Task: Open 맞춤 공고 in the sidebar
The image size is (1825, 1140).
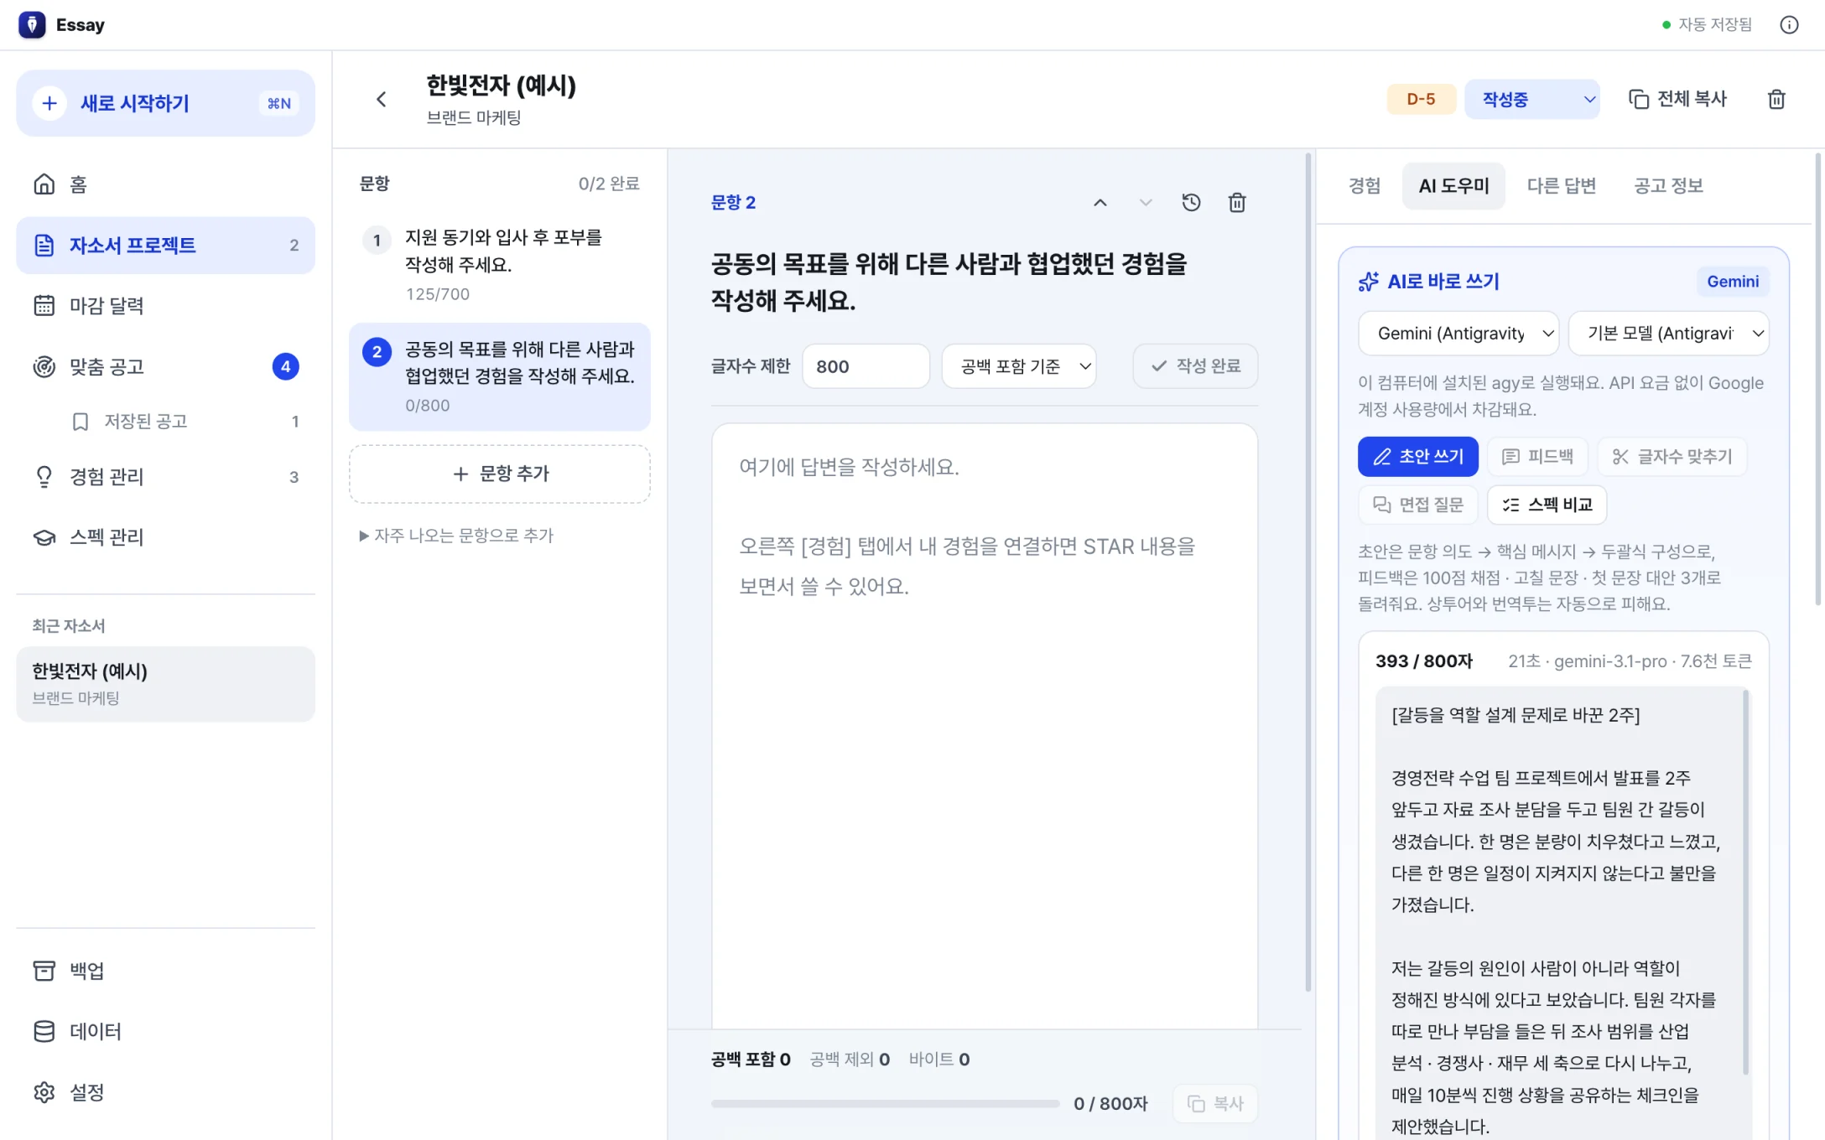Action: (x=165, y=366)
